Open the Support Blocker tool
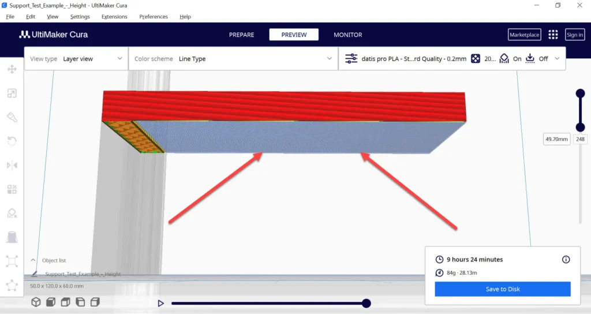 click(x=12, y=214)
